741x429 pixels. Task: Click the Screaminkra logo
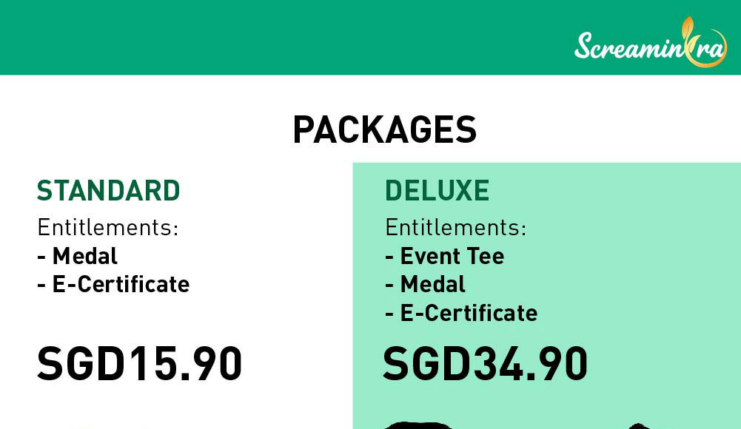coord(650,42)
